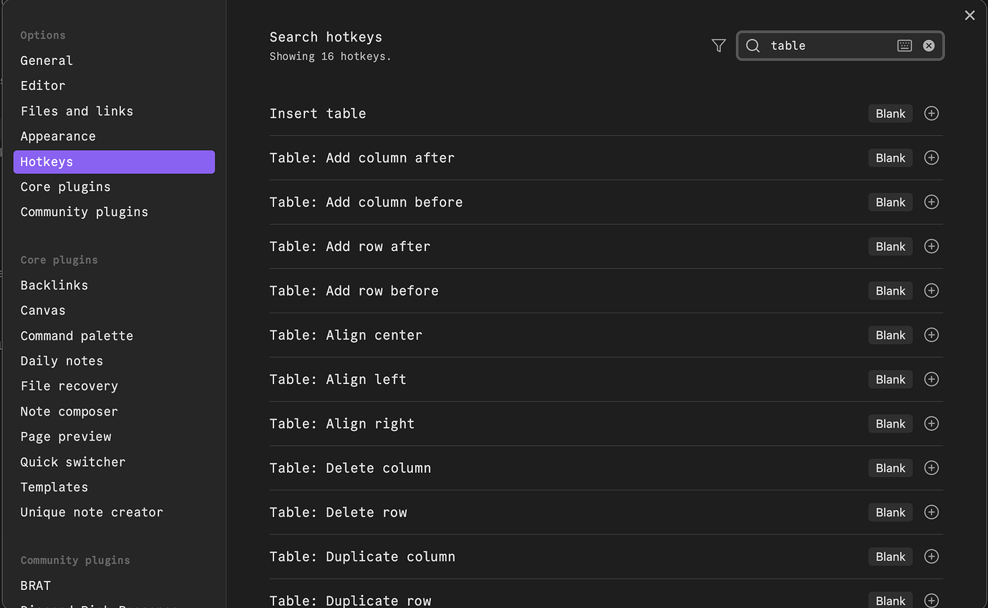Click Blank badge for Table: Delete row
Screen dimensions: 988x608
click(890, 513)
